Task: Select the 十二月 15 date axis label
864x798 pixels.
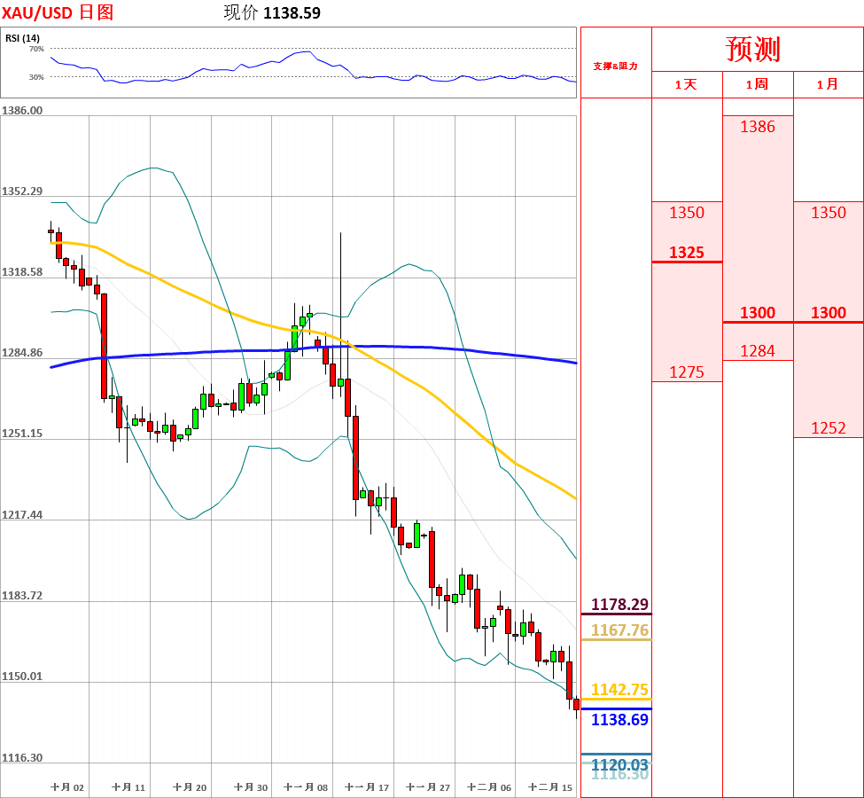Action: click(549, 787)
